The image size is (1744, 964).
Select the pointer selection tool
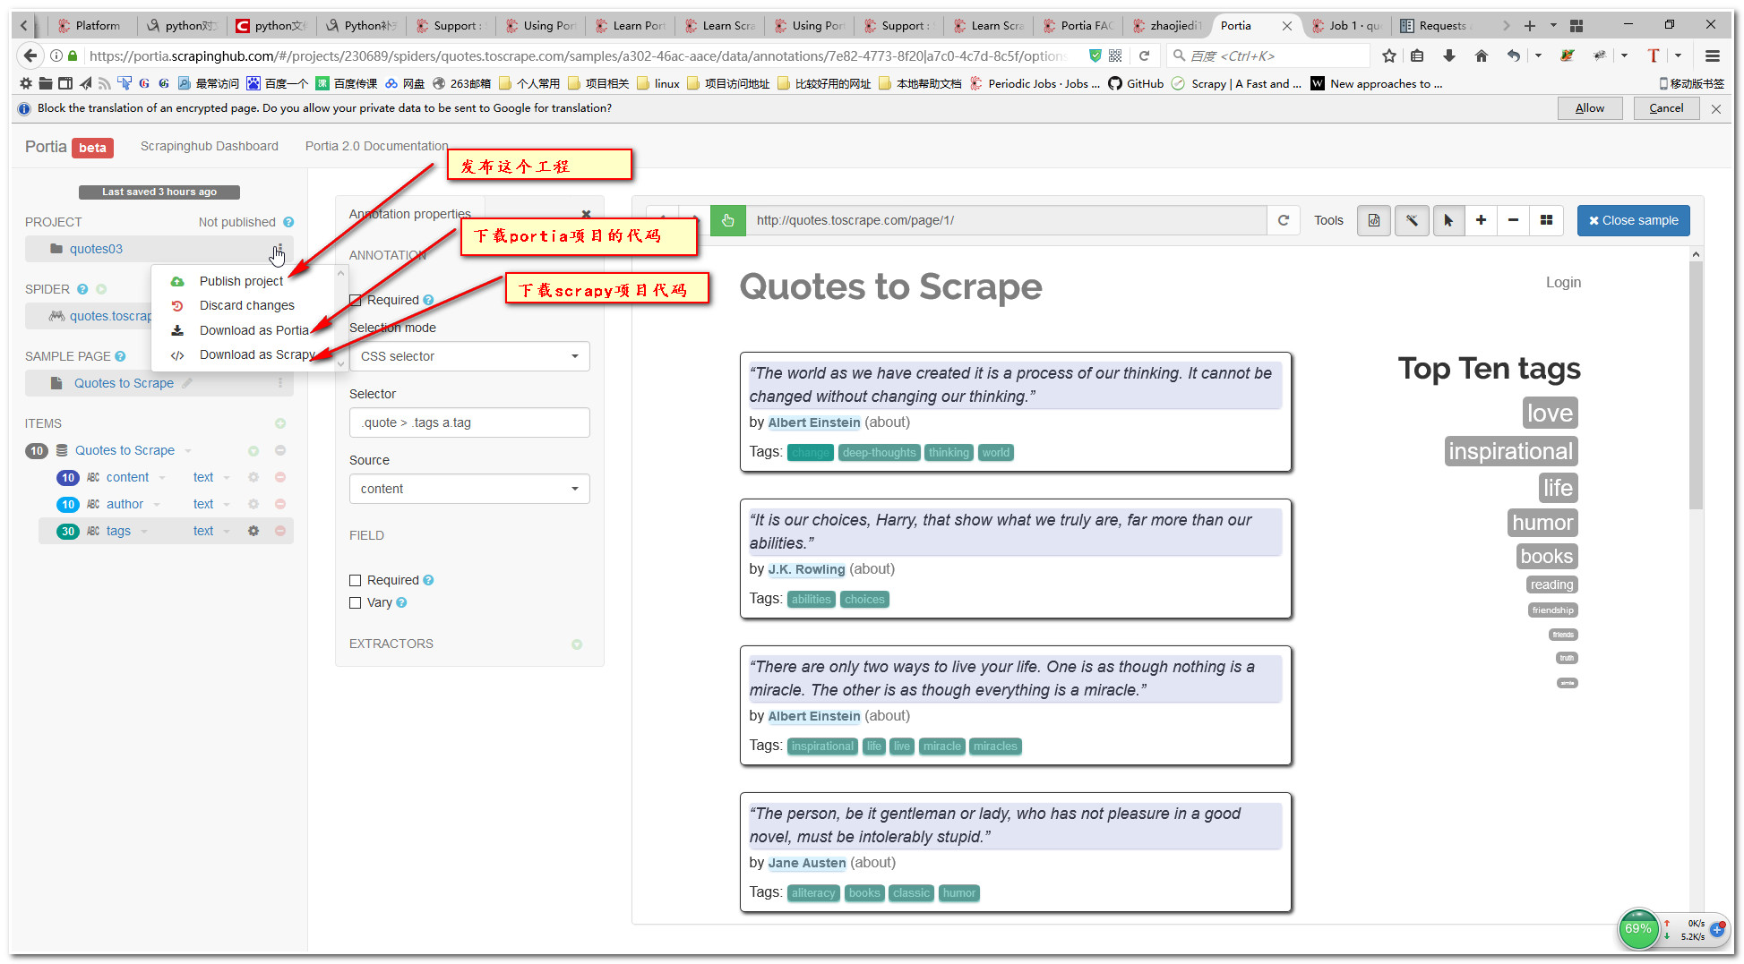[x=1448, y=220]
